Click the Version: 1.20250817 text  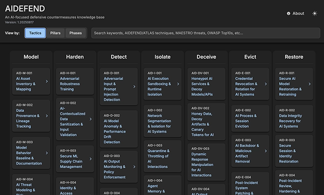point(19,22)
